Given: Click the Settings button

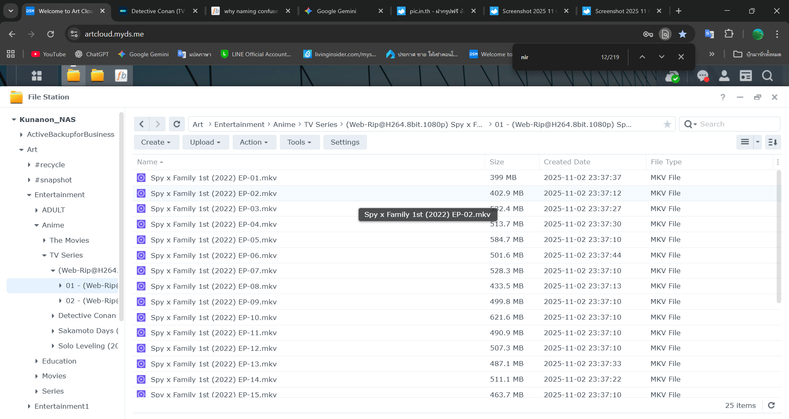Looking at the screenshot, I should coord(345,142).
